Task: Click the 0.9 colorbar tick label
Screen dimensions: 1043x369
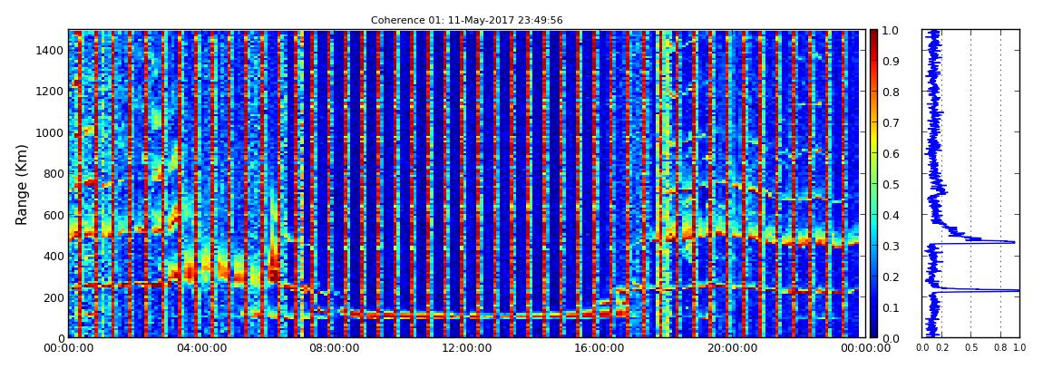Action: click(891, 61)
